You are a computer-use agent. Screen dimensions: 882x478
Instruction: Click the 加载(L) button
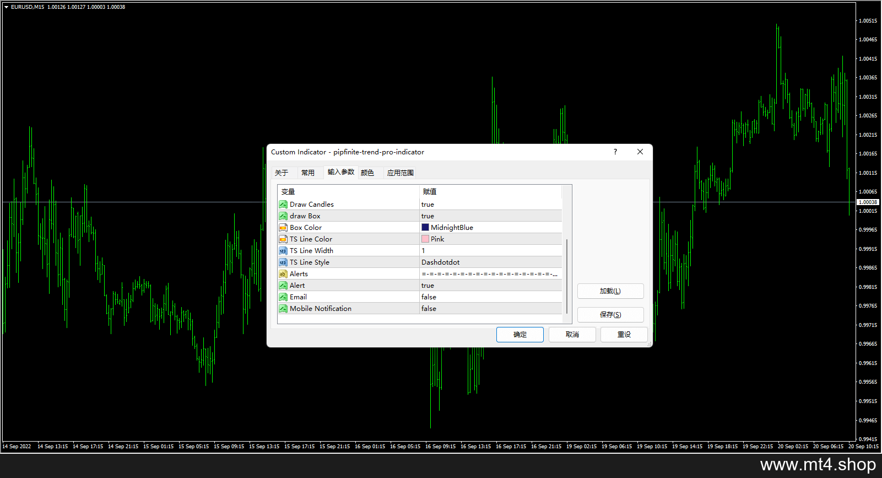click(x=610, y=291)
